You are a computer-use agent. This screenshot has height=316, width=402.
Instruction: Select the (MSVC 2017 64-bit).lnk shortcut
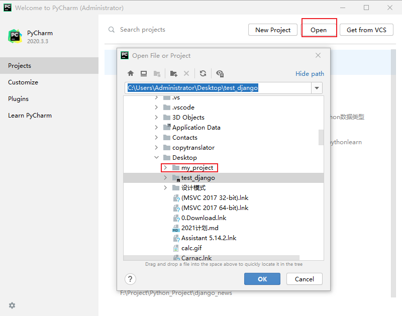pos(215,208)
